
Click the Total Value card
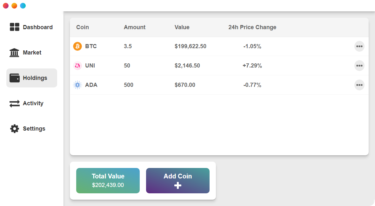pos(108,181)
